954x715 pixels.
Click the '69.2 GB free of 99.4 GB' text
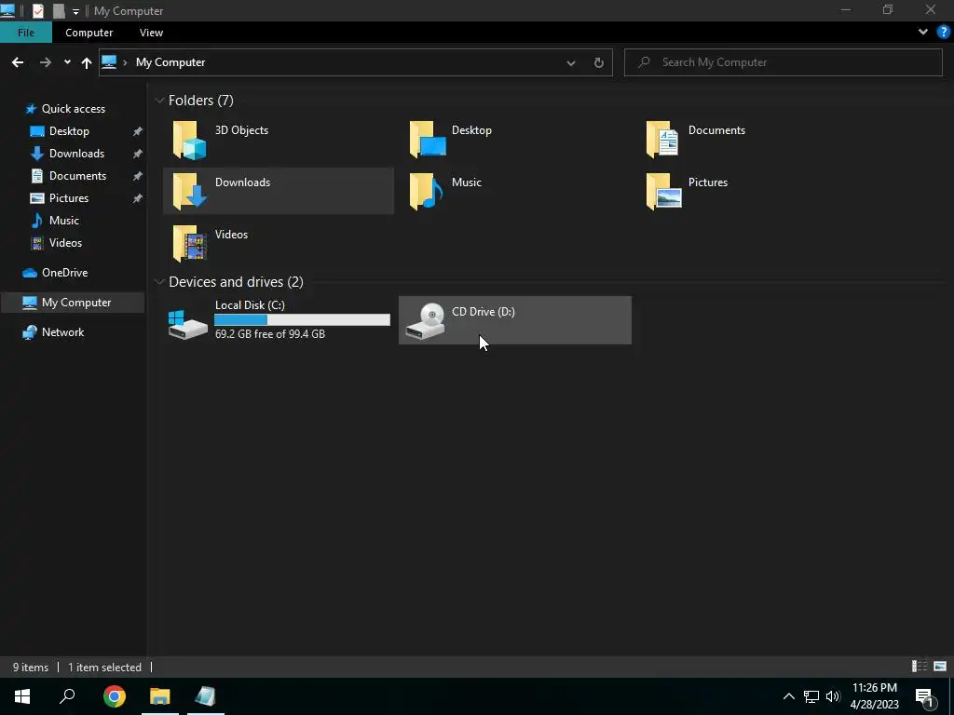coord(269,334)
